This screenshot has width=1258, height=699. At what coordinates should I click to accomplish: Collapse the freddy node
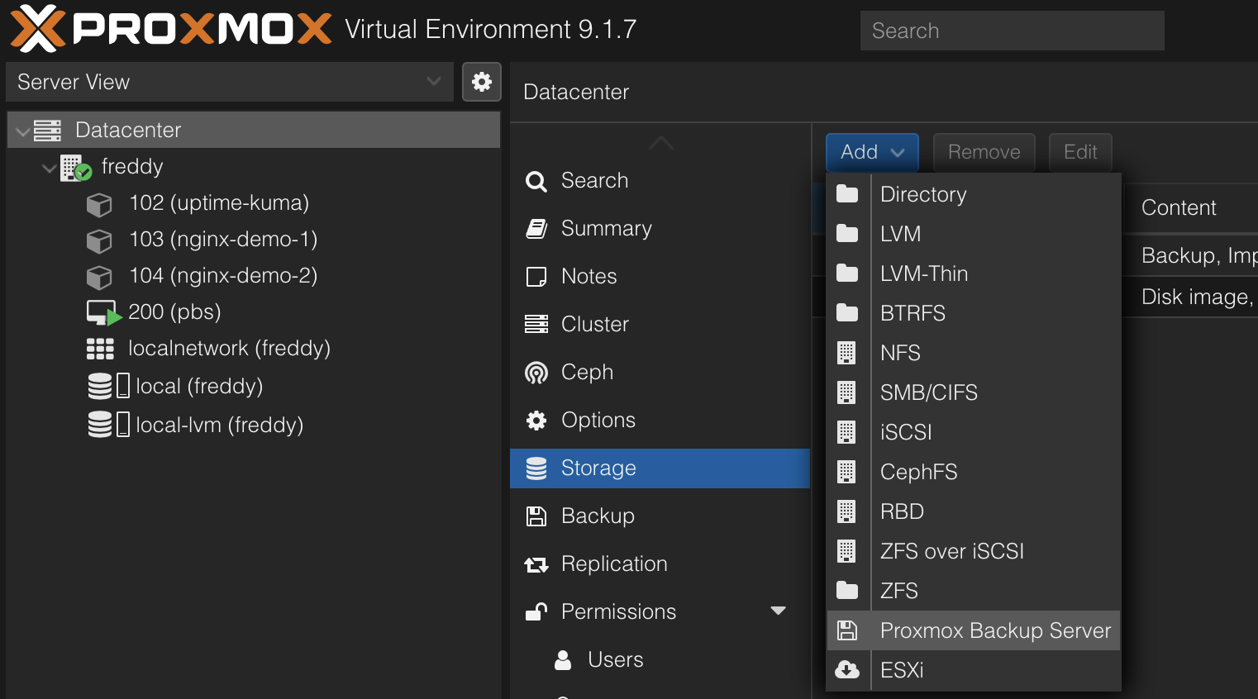[x=50, y=166]
